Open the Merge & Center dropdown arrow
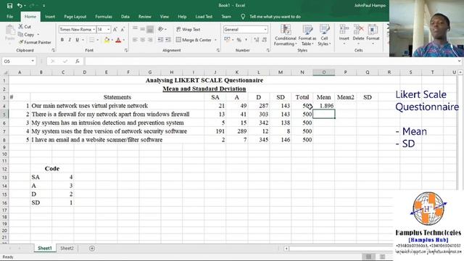464x261 pixels. 215,40
